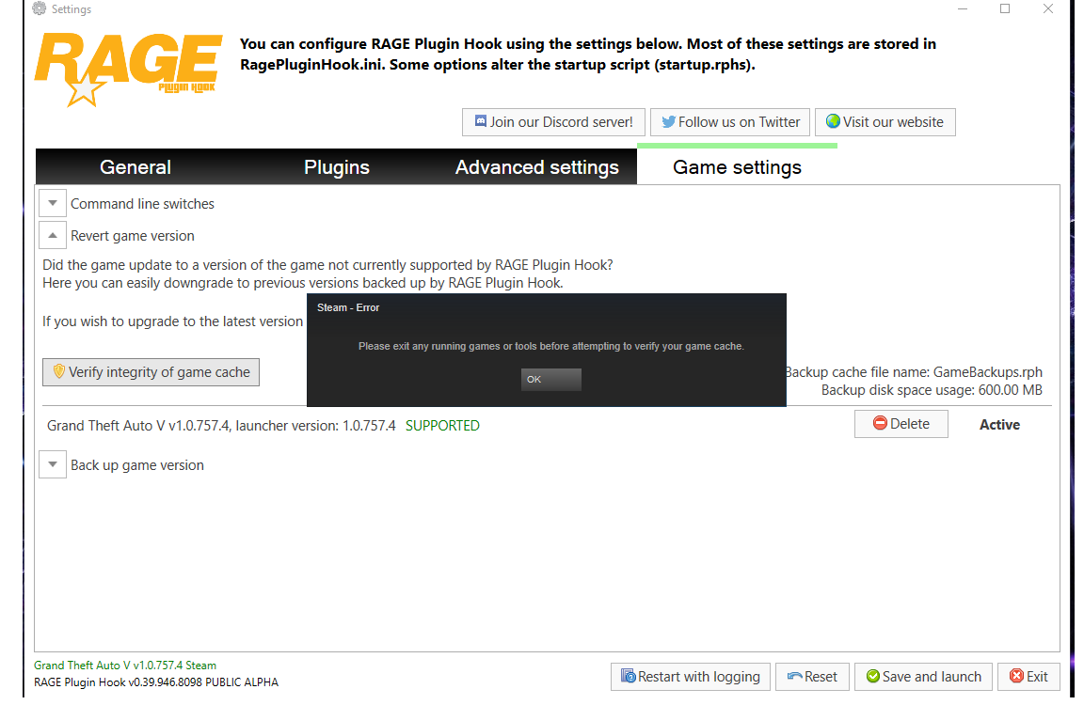This screenshot has height=705, width=1084.
Task: Select the Game settings tab
Action: [737, 167]
